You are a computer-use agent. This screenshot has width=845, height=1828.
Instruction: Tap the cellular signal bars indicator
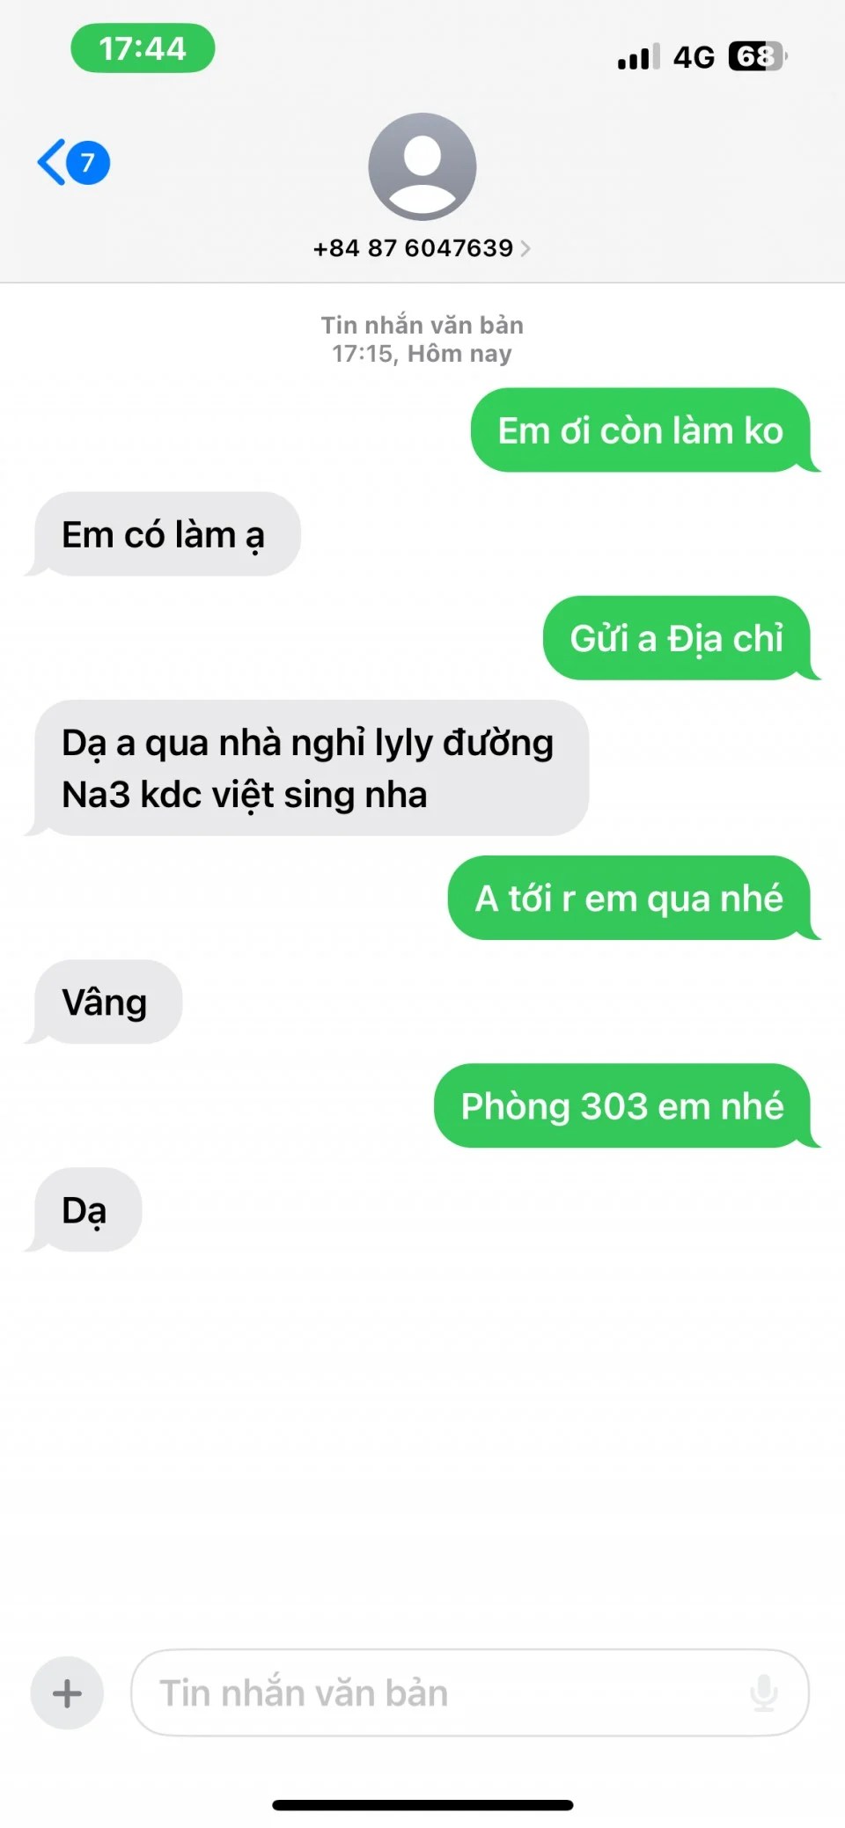pyautogui.click(x=638, y=57)
